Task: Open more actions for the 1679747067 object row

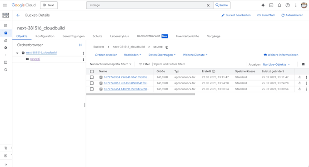Action: [306, 83]
